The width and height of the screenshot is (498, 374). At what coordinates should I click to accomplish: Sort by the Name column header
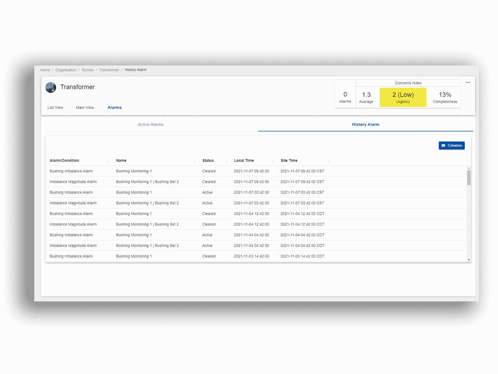[x=121, y=160]
